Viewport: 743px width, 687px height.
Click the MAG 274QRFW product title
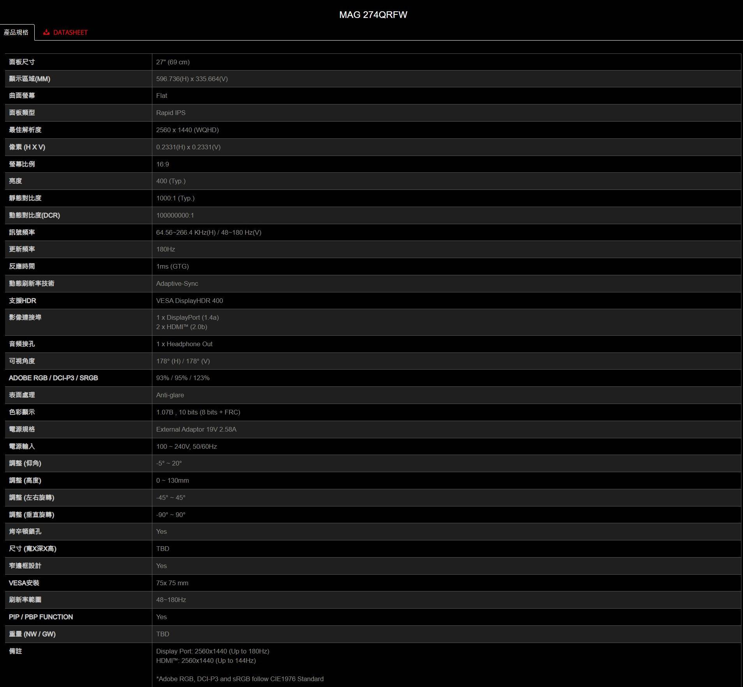click(373, 15)
